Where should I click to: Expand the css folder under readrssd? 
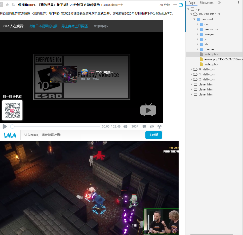pyautogui.click(x=197, y=24)
